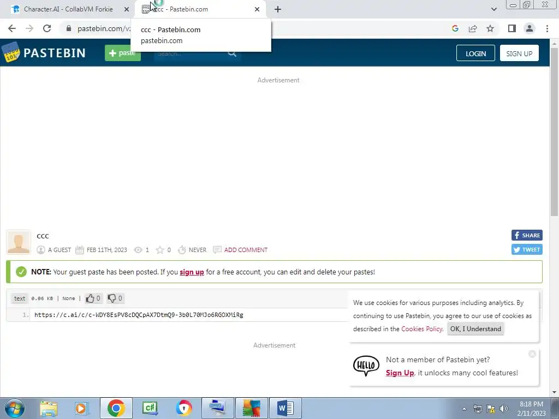Show hidden system tray icons
559x419 pixels.
(464, 409)
